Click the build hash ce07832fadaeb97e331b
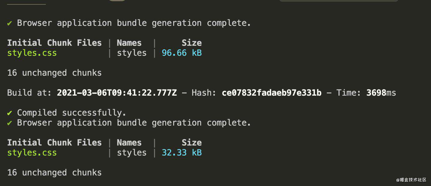431x186 pixels. [272, 93]
